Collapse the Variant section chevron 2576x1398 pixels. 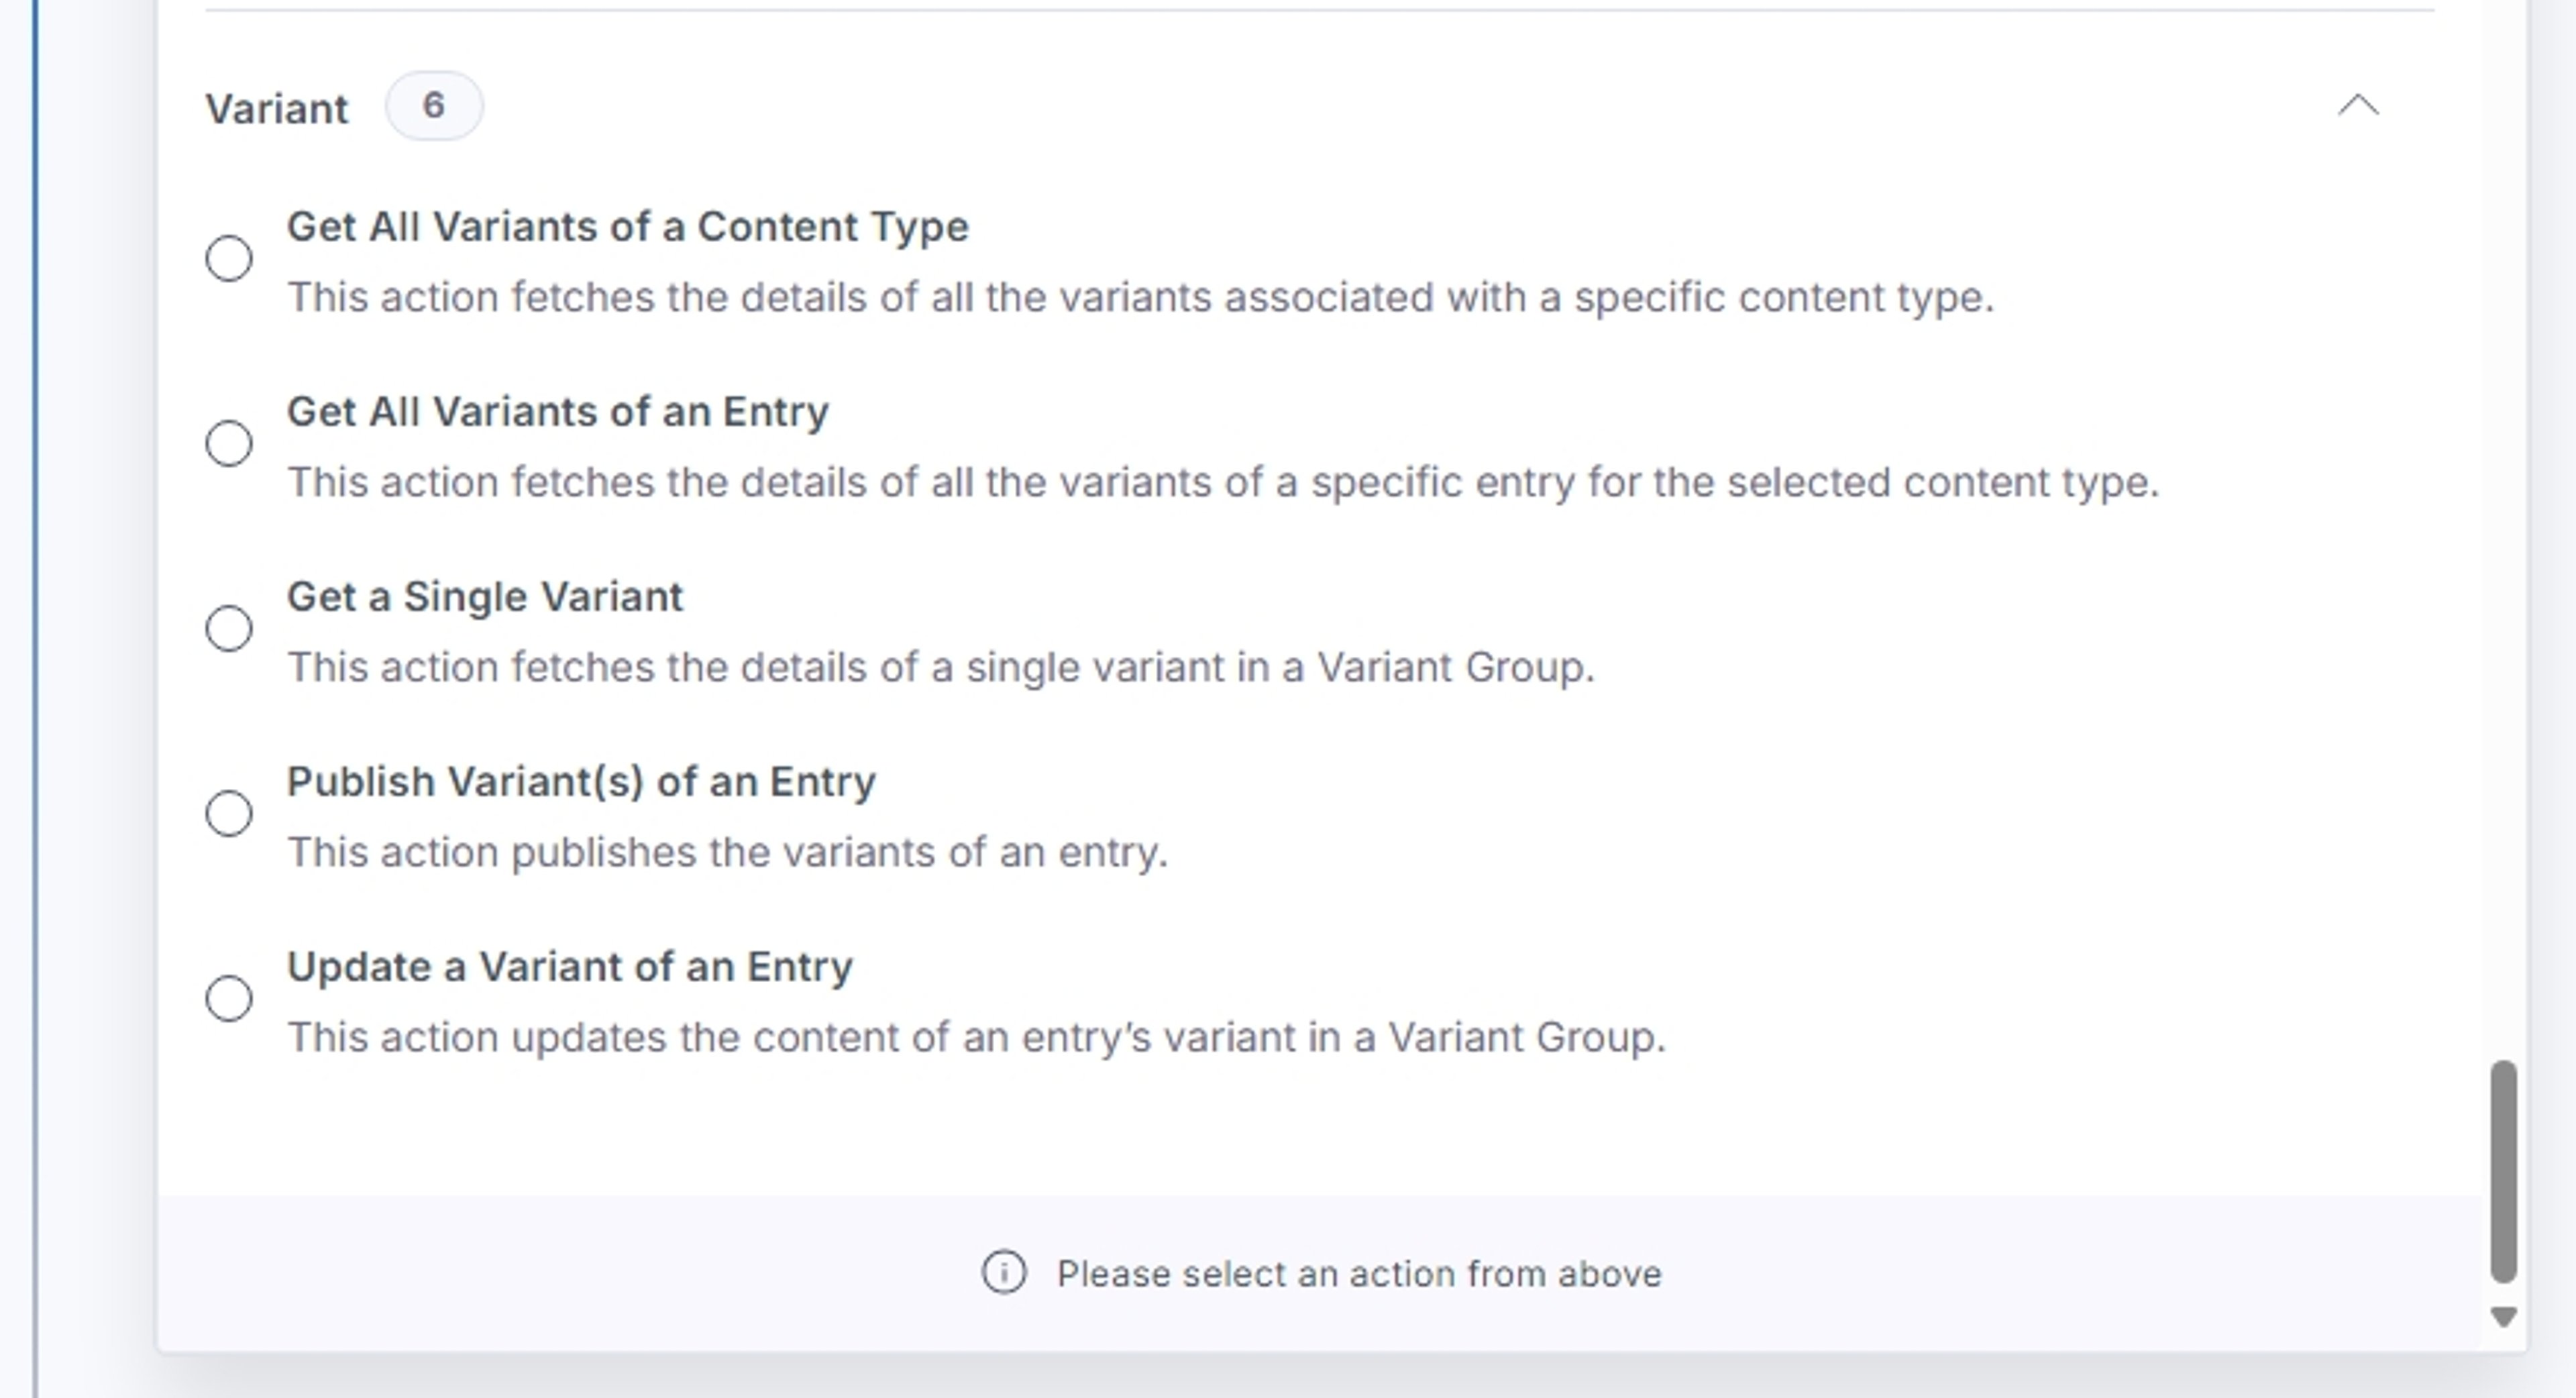(x=2358, y=105)
